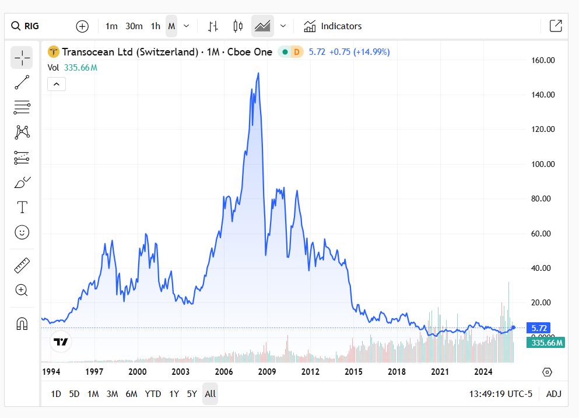The height and width of the screenshot is (418, 579).
Task: Set date range to 1D
Action: (x=56, y=394)
